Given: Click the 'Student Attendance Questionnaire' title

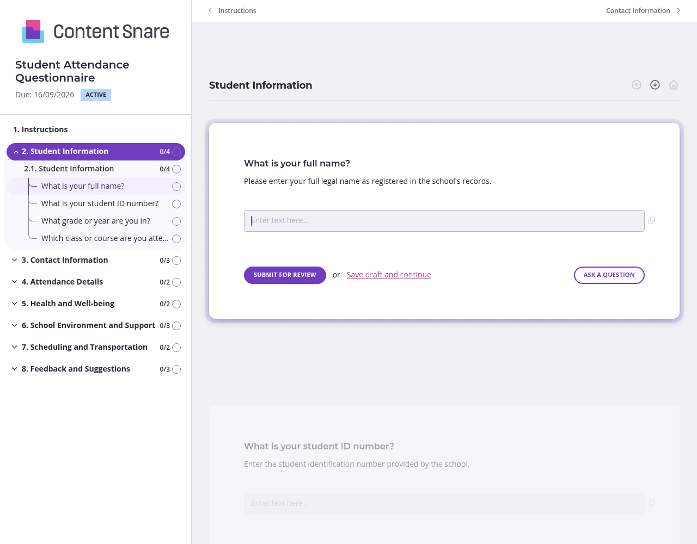Looking at the screenshot, I should click(72, 71).
